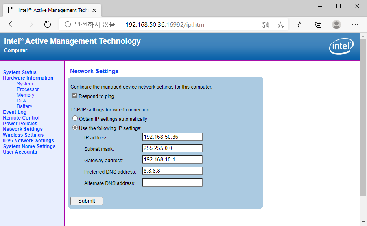Open the Event Log link
The image size is (367, 226).
[x=15, y=112]
